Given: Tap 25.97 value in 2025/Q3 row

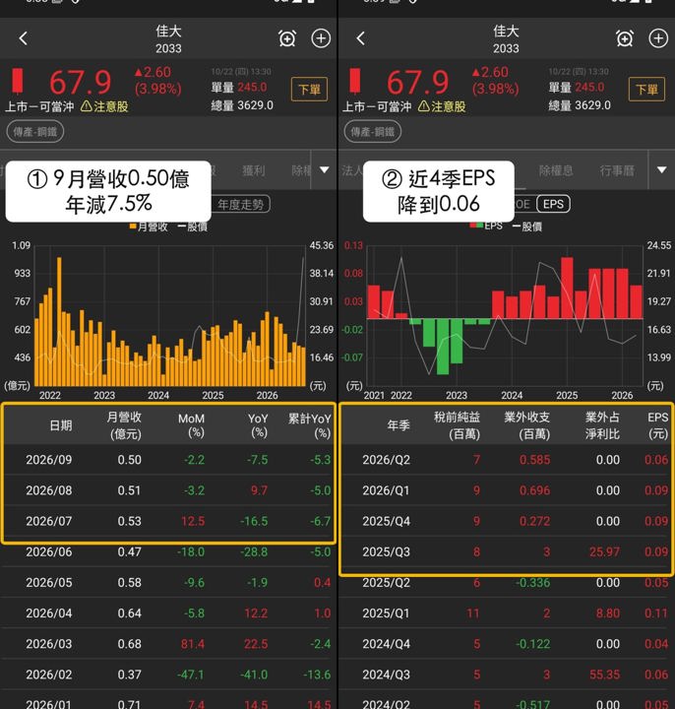Looking at the screenshot, I should tap(604, 552).
